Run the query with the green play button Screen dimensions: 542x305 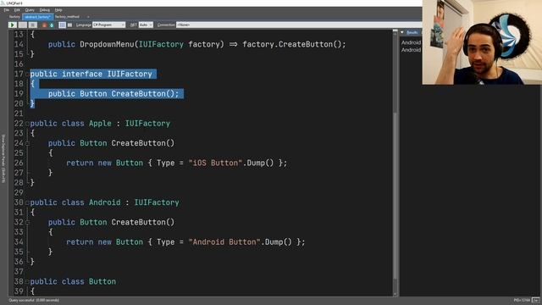[13, 25]
